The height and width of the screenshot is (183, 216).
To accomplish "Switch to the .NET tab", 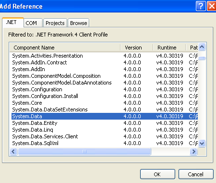I will pyautogui.click(x=13, y=23).
